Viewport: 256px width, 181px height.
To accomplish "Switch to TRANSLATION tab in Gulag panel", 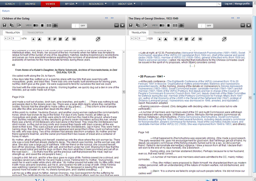I will tap(12, 32).
